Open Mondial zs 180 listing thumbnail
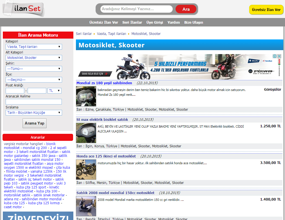This screenshot has width=285, height=220. tap(86, 96)
